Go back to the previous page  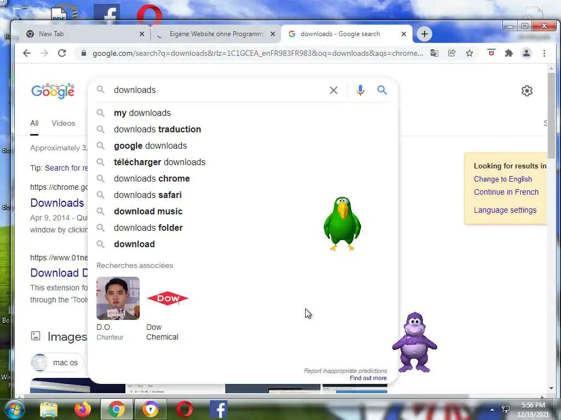coord(27,53)
